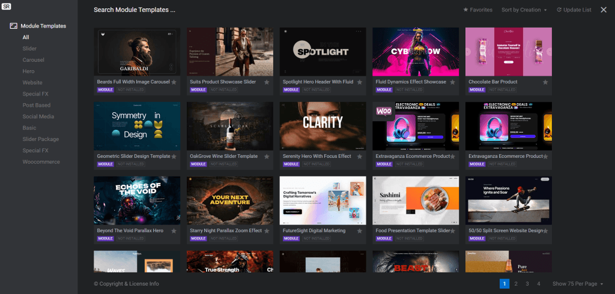This screenshot has height=294, width=615.
Task: Close the template library with X
Action: (x=604, y=10)
